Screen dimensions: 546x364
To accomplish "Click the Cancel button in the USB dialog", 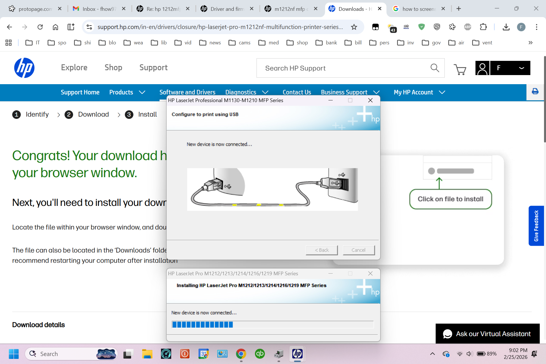I will pyautogui.click(x=359, y=250).
